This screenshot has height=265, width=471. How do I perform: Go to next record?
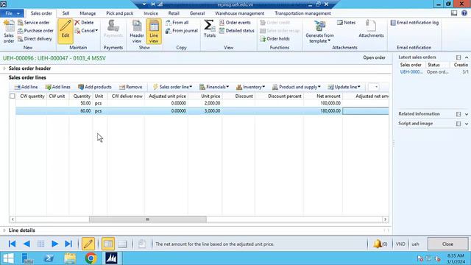pos(54,244)
